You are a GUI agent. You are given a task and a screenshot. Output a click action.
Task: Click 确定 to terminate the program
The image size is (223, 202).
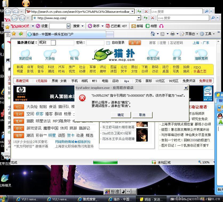point(121,115)
